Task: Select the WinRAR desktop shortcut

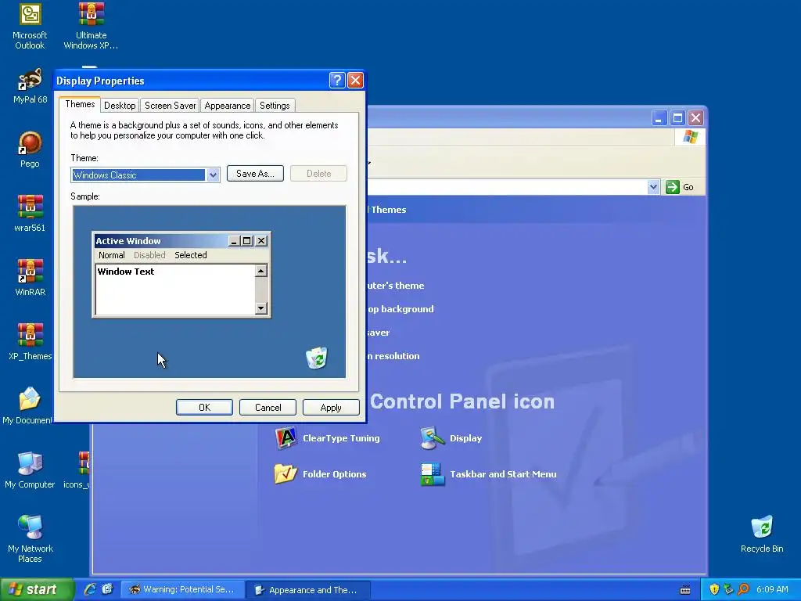Action: pyautogui.click(x=31, y=278)
